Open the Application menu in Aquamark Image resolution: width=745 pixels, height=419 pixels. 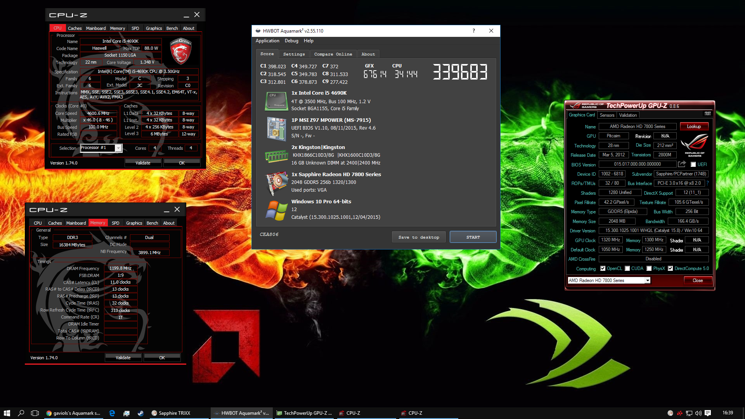(267, 41)
